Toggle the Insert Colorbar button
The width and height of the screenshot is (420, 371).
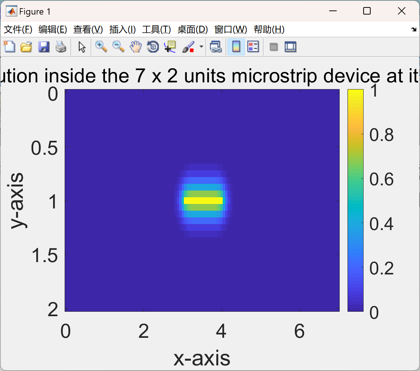236,47
